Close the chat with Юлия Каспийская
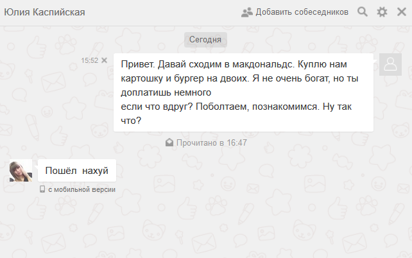 click(x=401, y=12)
